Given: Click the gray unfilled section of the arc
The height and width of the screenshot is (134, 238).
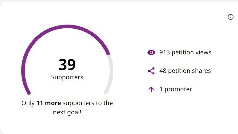Looking at the screenshot, I should tap(111, 74).
